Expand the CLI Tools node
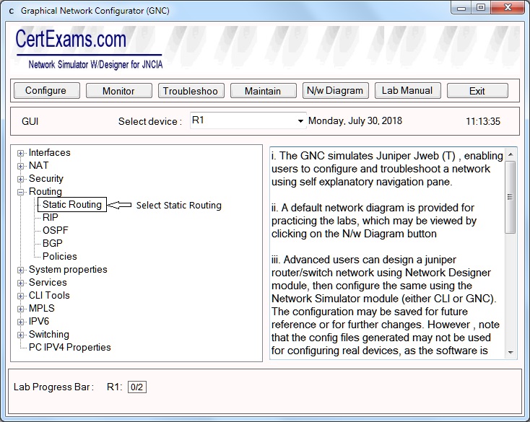The height and width of the screenshot is (422, 530). (21, 296)
